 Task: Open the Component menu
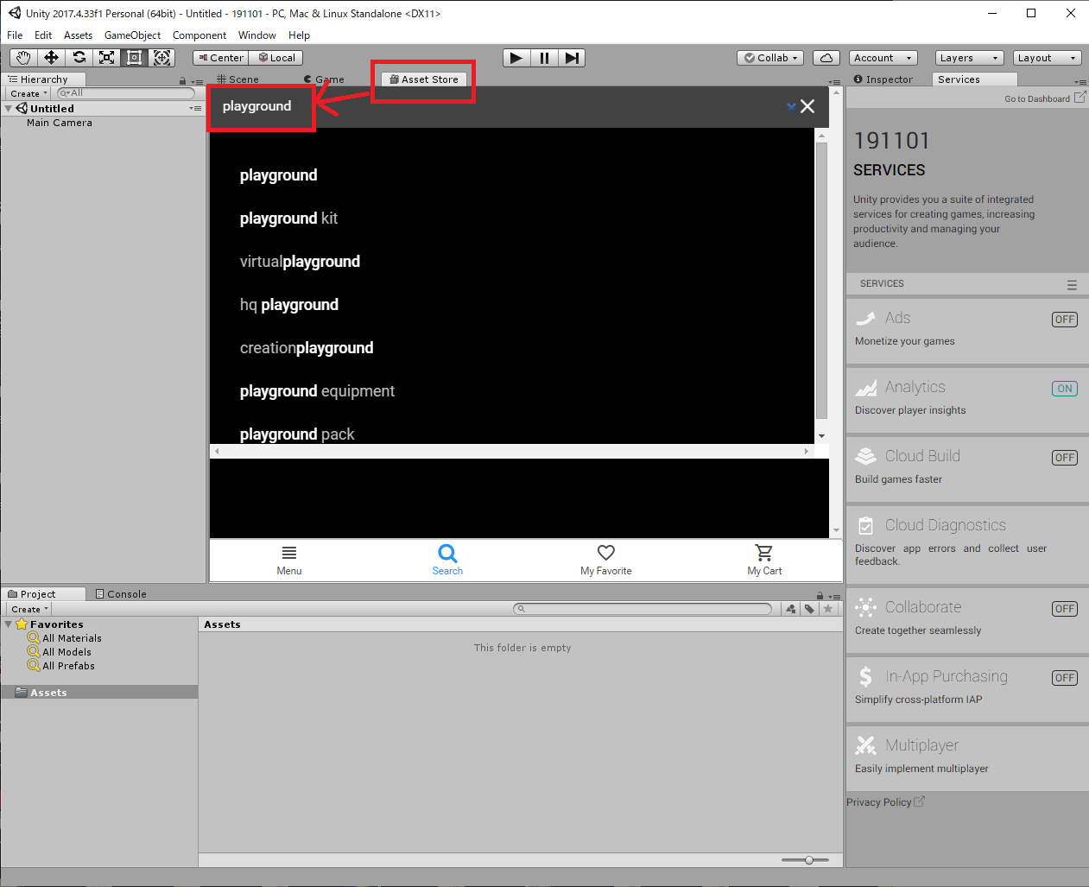199,35
